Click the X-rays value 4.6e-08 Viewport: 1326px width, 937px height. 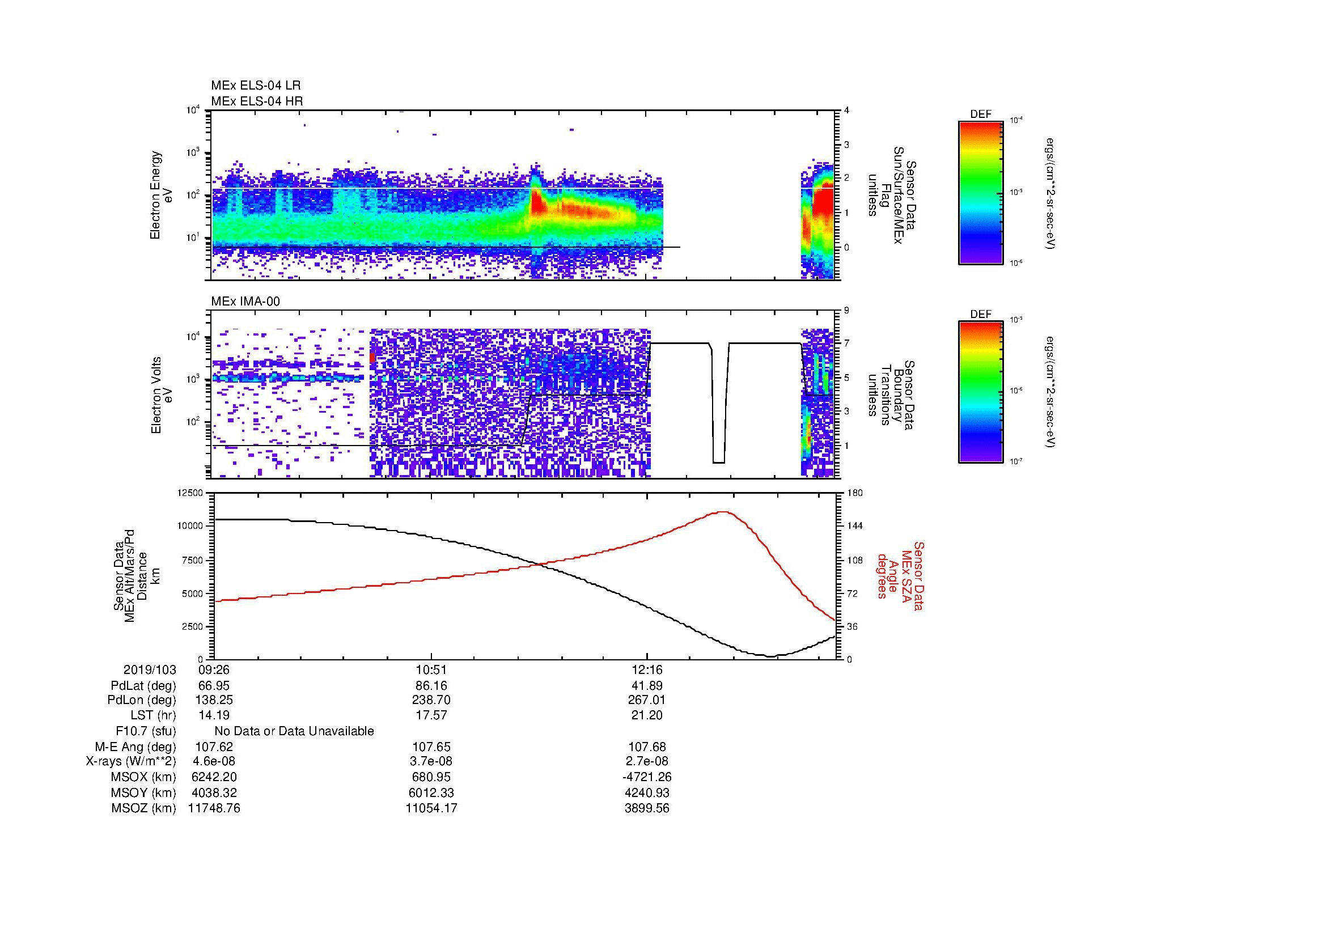[x=214, y=762]
